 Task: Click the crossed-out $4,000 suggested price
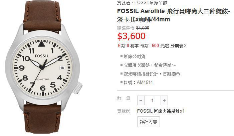[x=143, y=28]
